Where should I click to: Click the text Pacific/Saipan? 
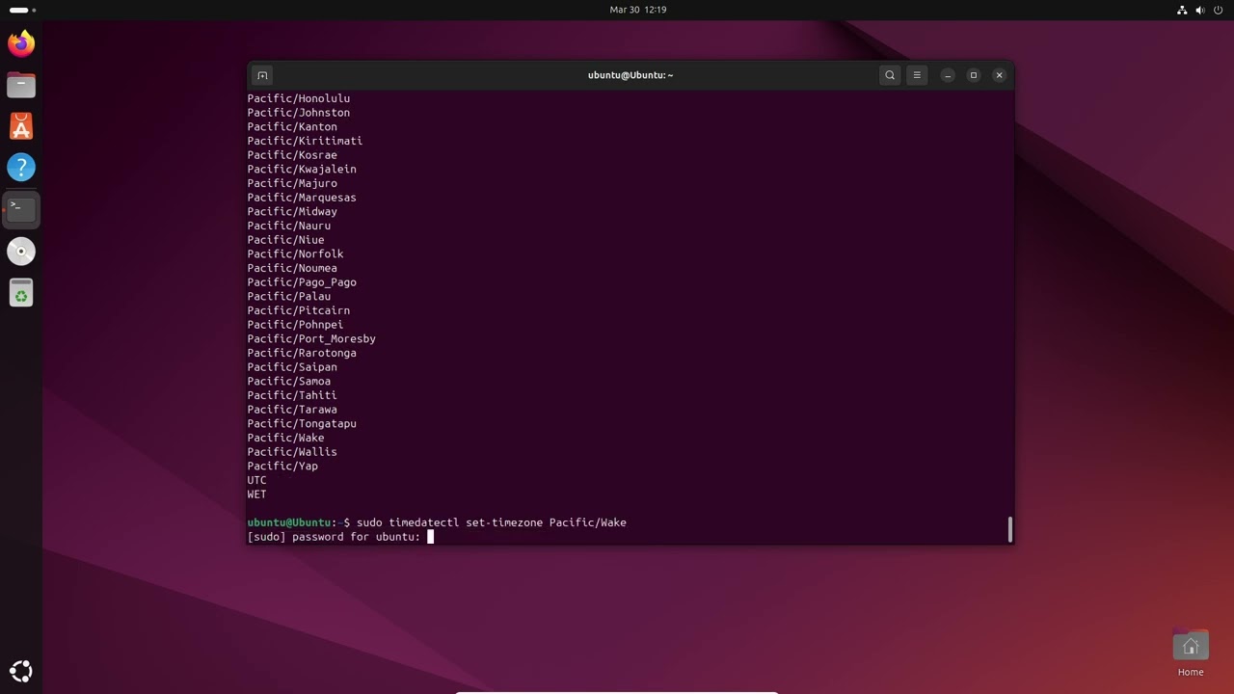292,367
